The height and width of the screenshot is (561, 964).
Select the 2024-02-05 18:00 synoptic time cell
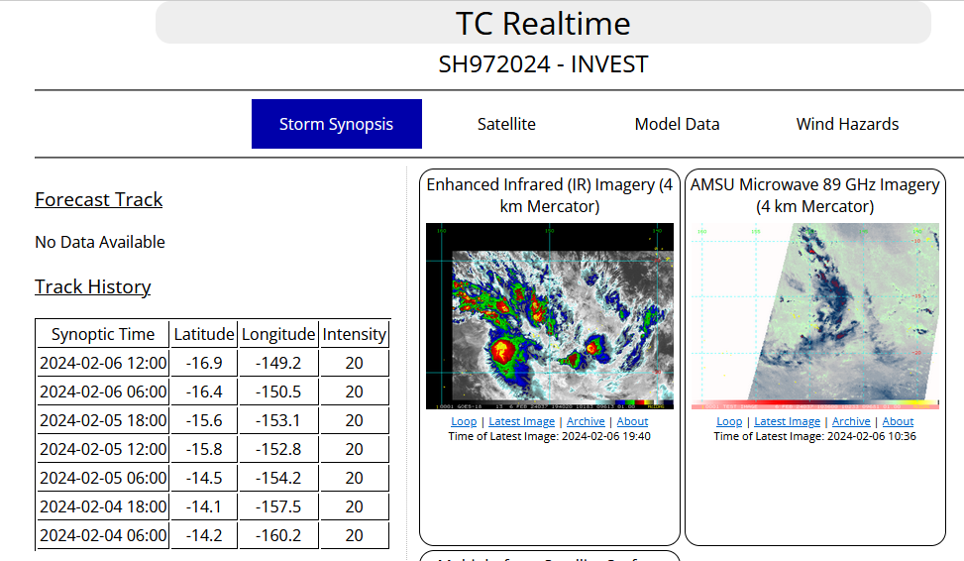click(103, 420)
